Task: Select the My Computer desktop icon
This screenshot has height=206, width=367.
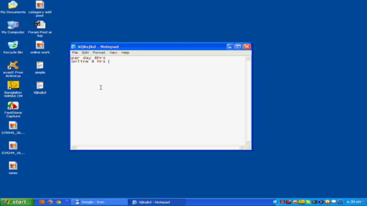Action: (13, 27)
